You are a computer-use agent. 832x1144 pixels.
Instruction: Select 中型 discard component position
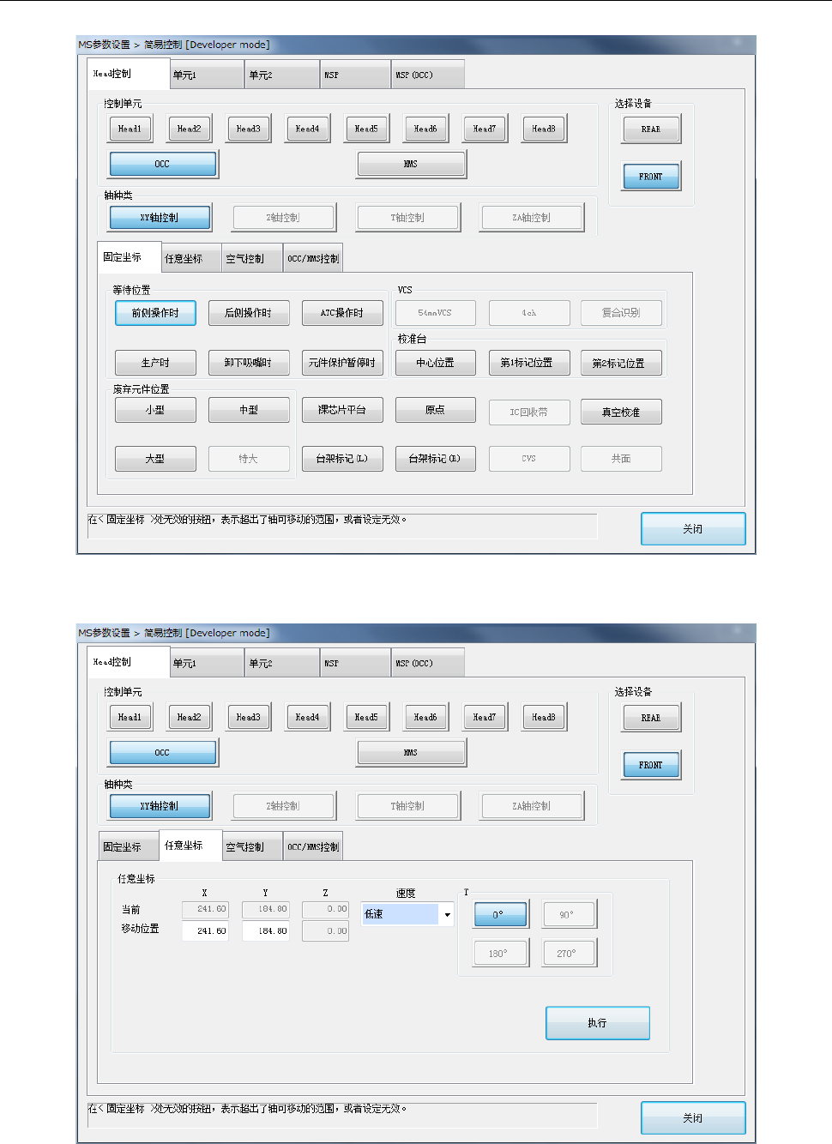point(249,410)
